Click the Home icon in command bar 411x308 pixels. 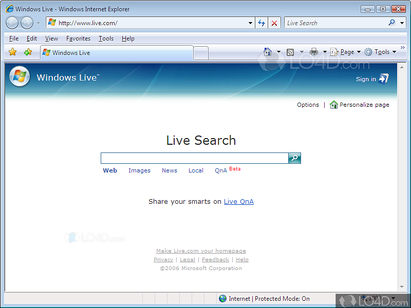[x=268, y=52]
